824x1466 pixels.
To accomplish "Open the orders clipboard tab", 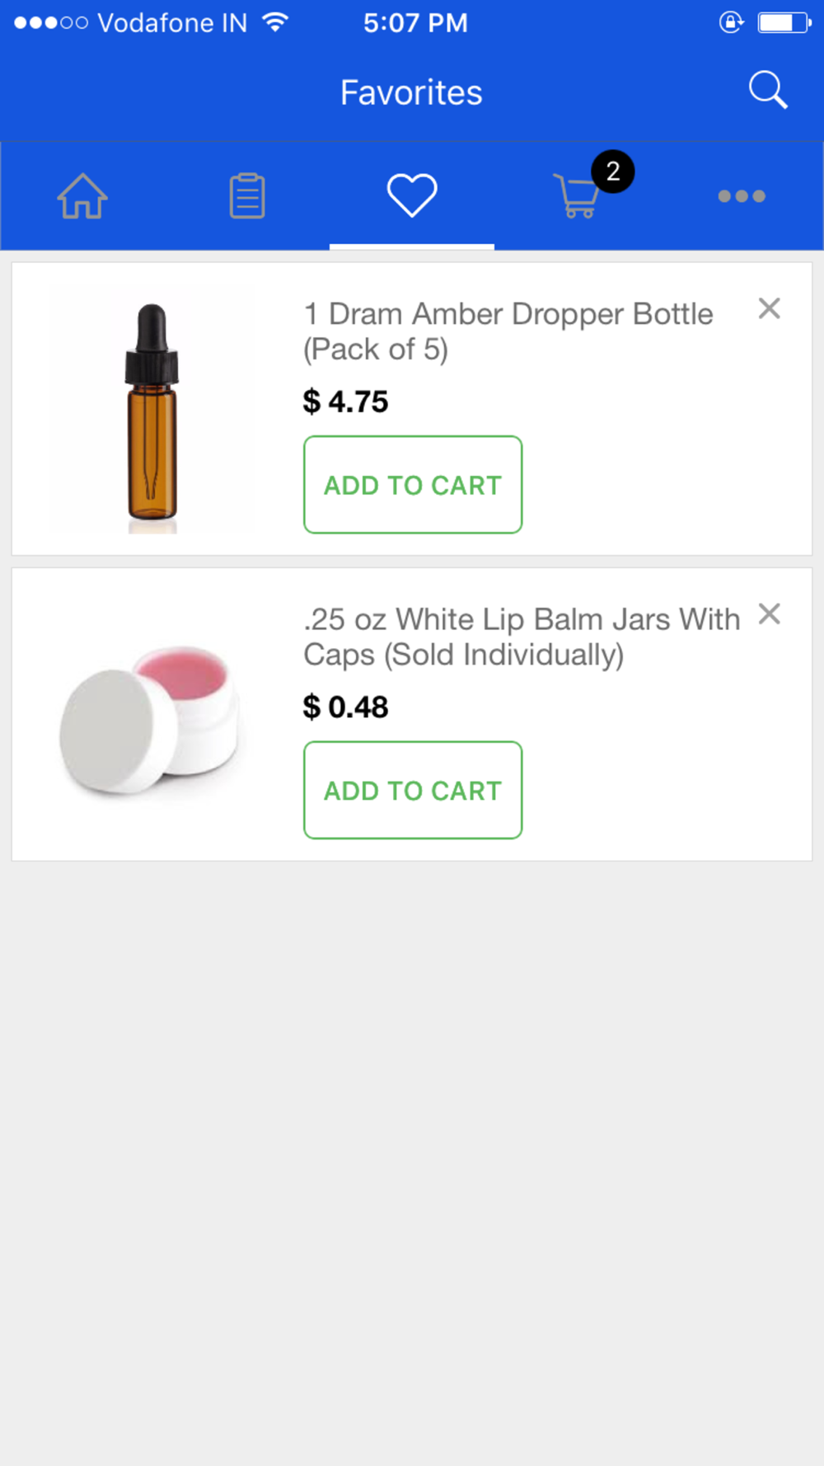I will [x=247, y=196].
